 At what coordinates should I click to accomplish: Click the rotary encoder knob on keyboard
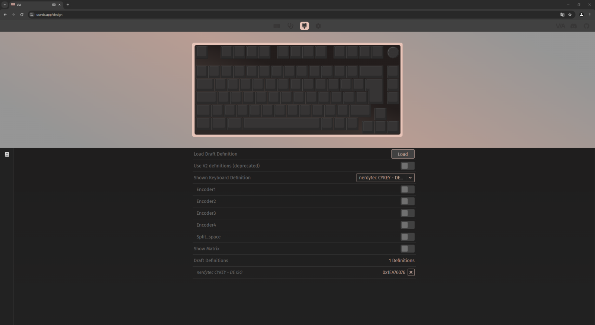(x=393, y=52)
